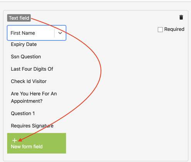Select Check Id Visitor option
This screenshot has width=191, height=162.
[x=29, y=81]
